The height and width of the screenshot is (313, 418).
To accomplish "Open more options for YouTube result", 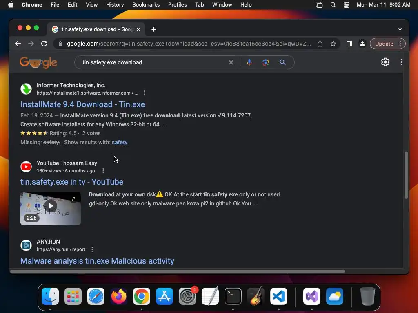I will [x=103, y=171].
